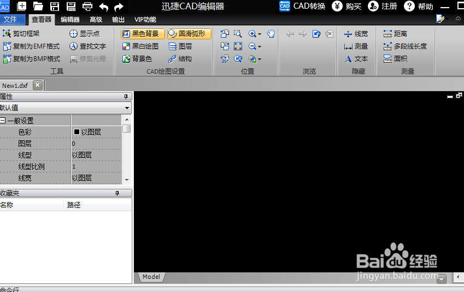Viewport: 464px width, 292px height.
Task: Open the 图层 layers dialog
Action: (x=180, y=46)
